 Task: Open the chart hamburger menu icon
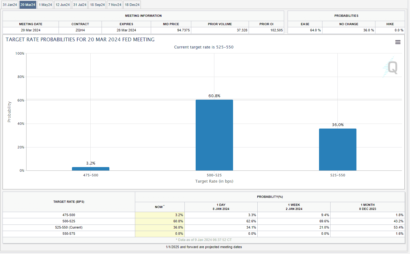[398, 42]
